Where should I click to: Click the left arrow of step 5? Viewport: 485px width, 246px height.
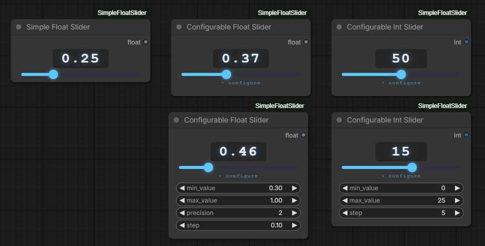(345, 213)
